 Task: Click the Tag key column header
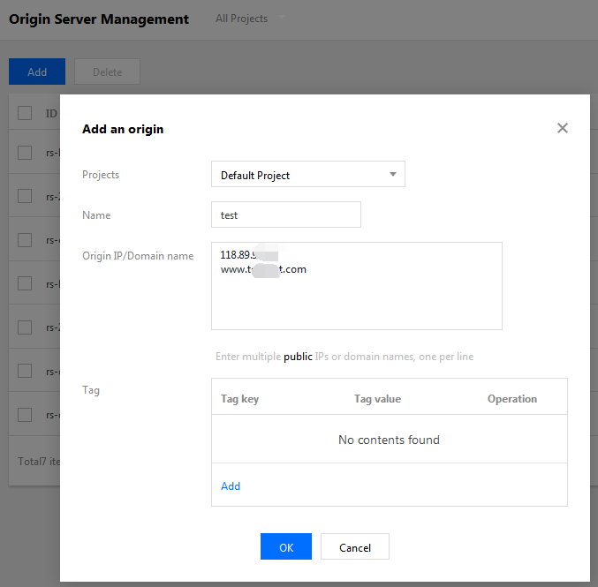(239, 399)
